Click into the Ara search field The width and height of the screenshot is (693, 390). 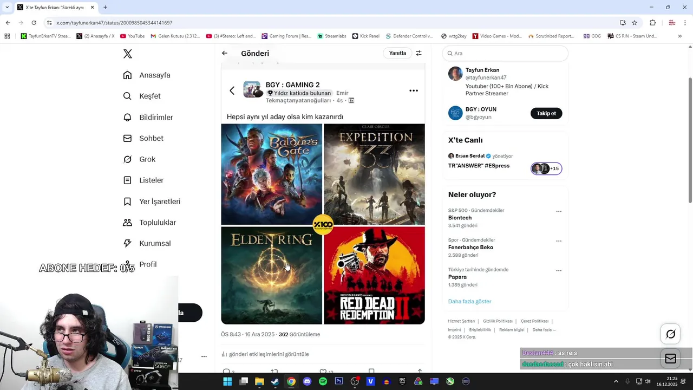pyautogui.click(x=505, y=53)
